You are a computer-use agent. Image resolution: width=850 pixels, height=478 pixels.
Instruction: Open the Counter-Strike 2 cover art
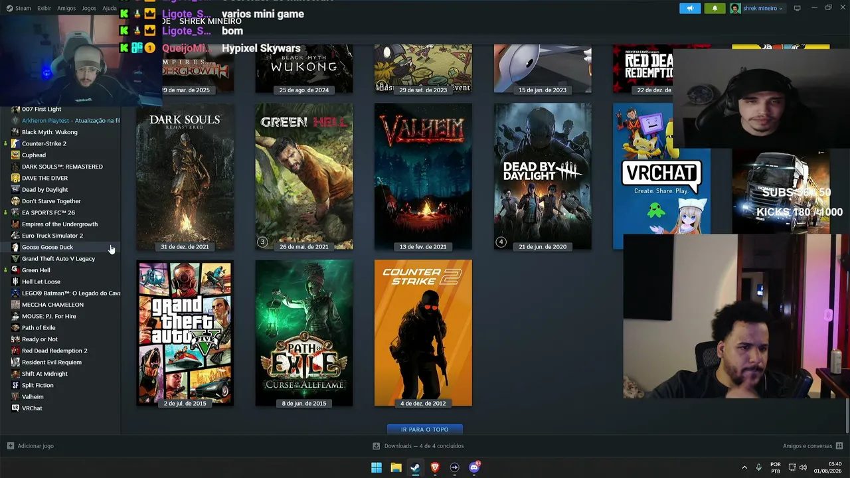pyautogui.click(x=423, y=333)
